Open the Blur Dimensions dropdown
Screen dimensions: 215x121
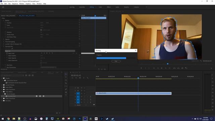click(x=48, y=67)
